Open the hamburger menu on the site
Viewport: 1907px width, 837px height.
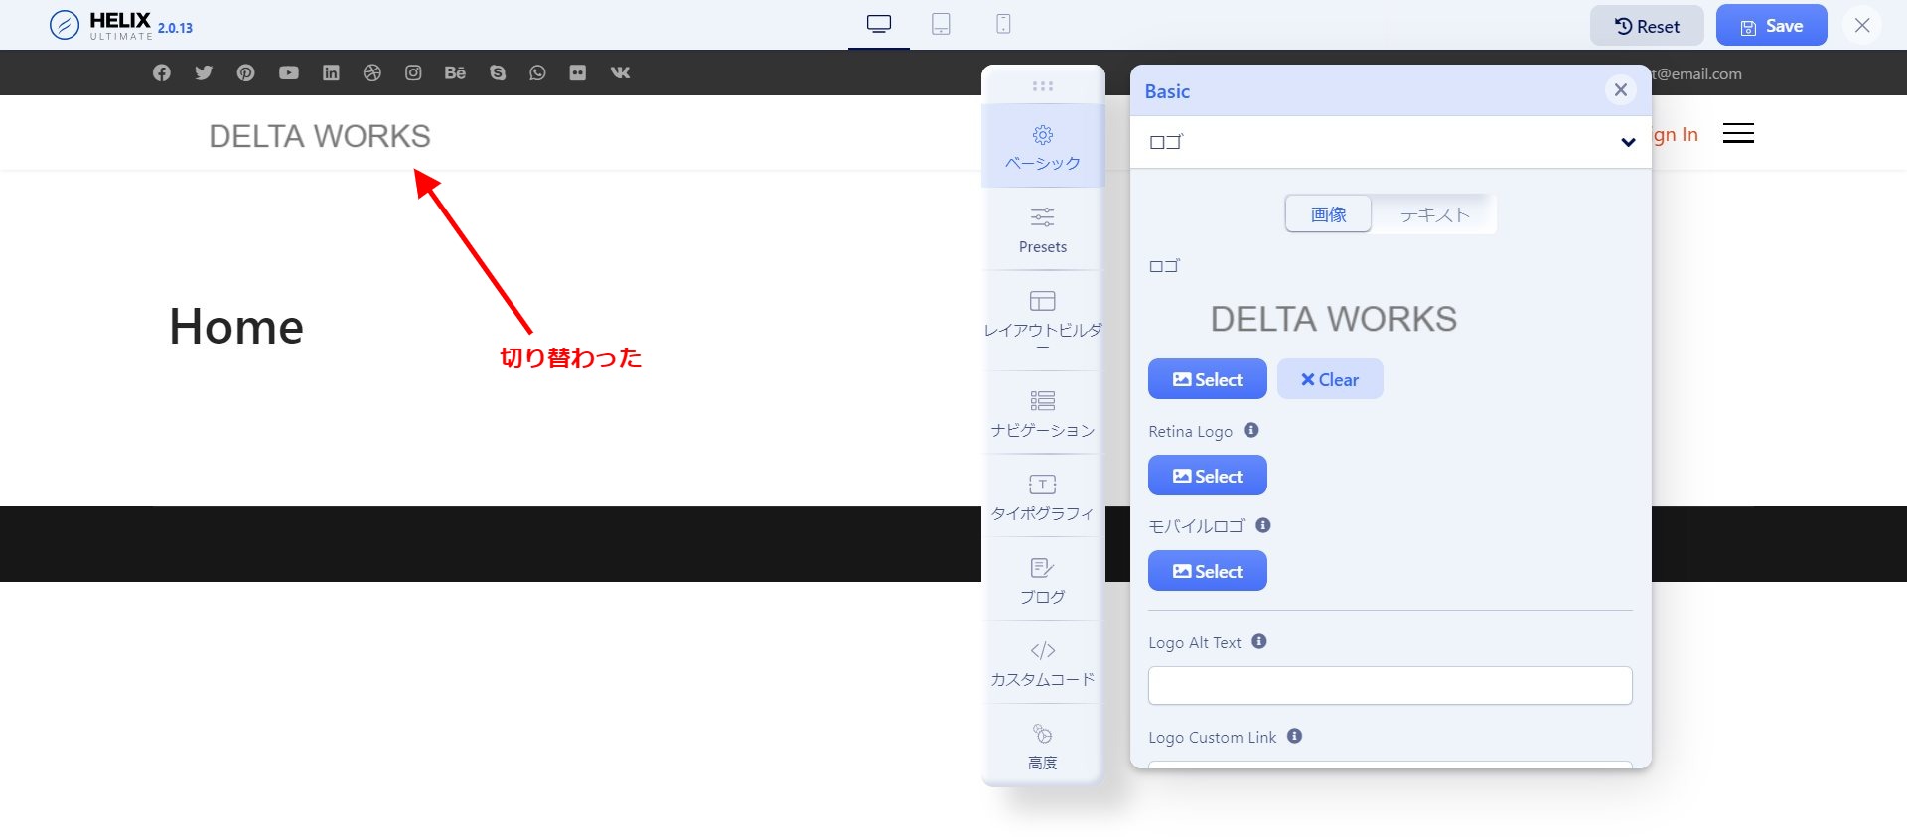click(x=1738, y=133)
